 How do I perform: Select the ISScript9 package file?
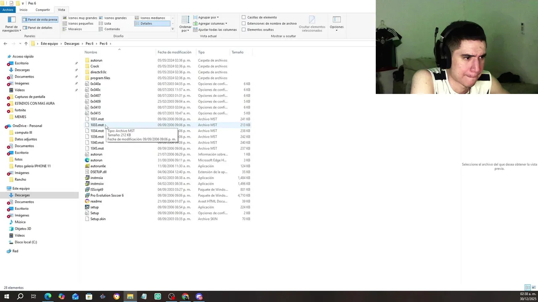(x=97, y=190)
